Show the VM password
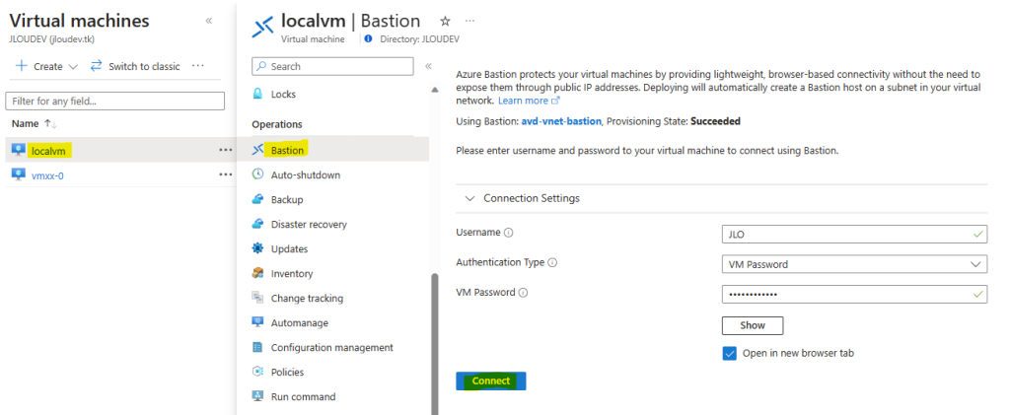The image size is (1010, 415). (753, 325)
